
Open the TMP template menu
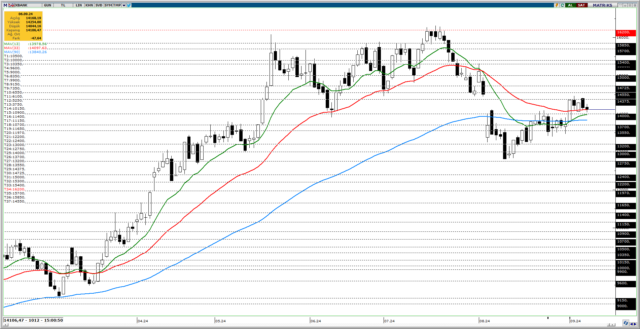[x=117, y=5]
